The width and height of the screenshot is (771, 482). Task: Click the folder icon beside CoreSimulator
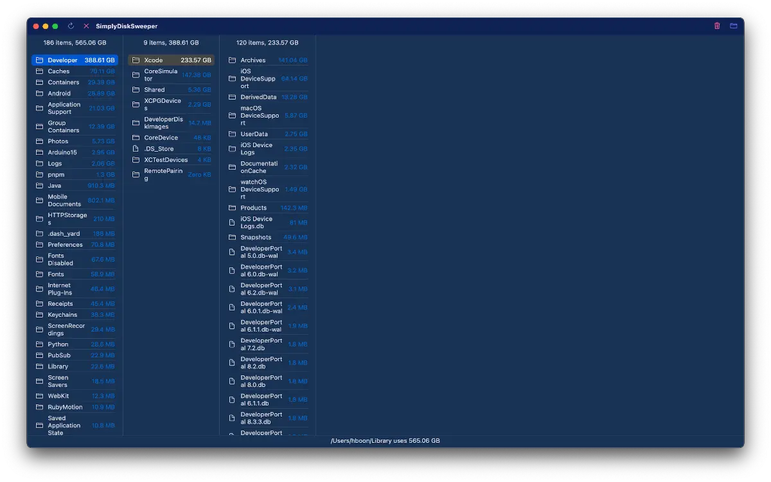point(136,75)
